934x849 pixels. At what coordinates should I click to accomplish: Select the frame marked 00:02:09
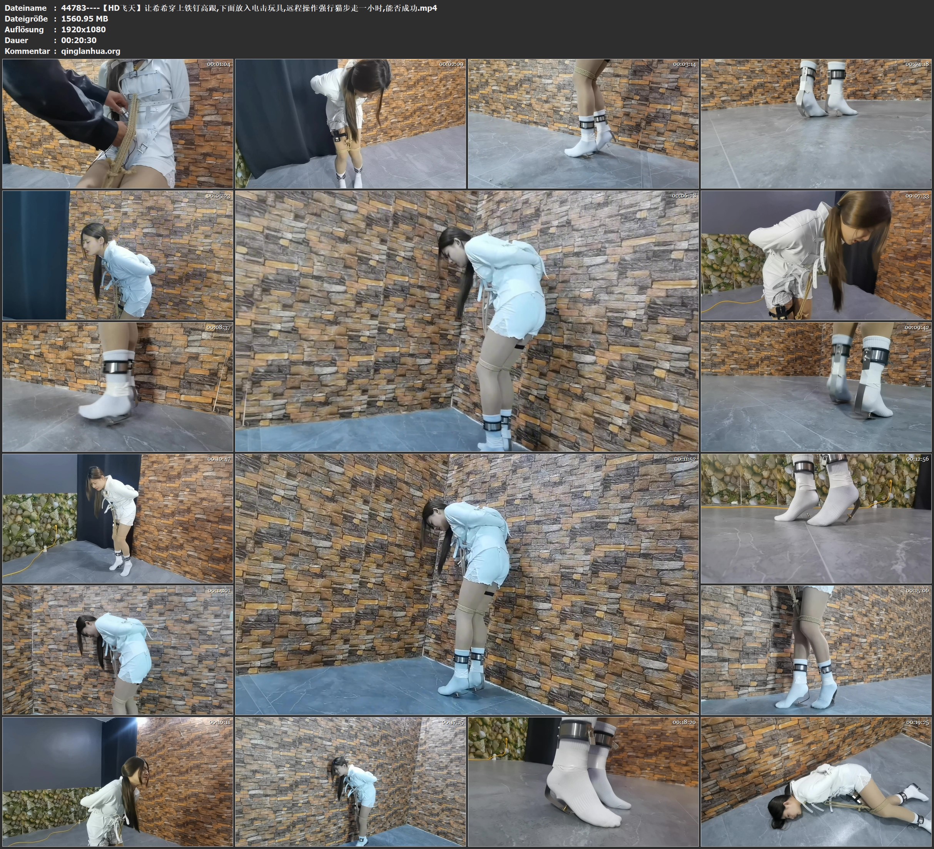click(350, 124)
